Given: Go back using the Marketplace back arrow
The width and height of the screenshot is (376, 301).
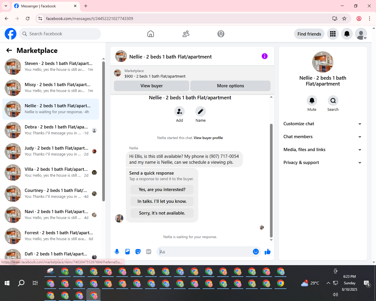Looking at the screenshot, I should pos(9,51).
